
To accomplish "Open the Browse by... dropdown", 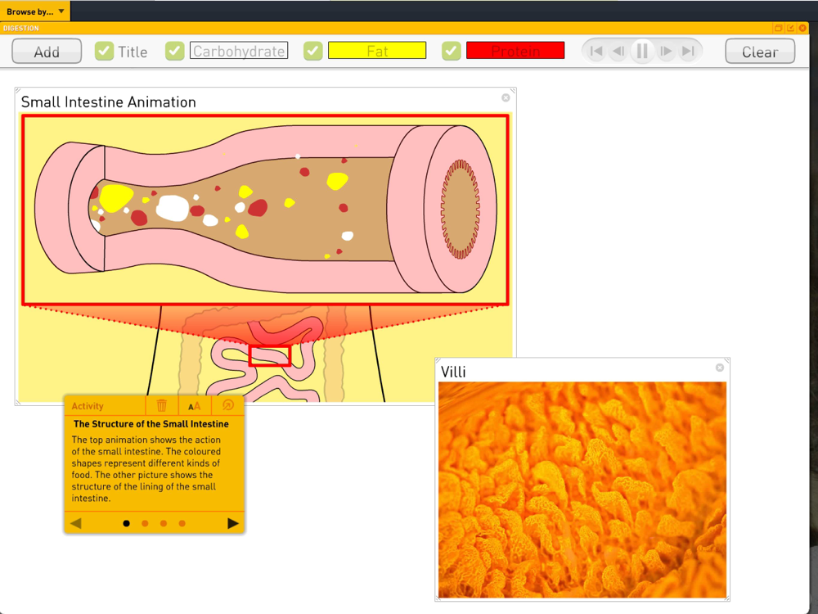I will point(35,11).
